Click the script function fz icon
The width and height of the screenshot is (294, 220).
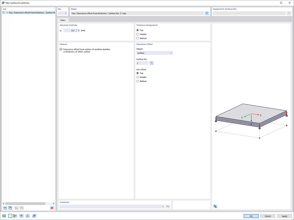[34, 216]
